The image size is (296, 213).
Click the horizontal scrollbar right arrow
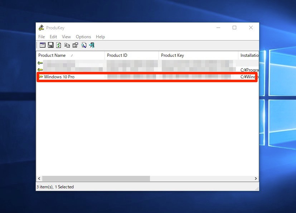click(256, 178)
